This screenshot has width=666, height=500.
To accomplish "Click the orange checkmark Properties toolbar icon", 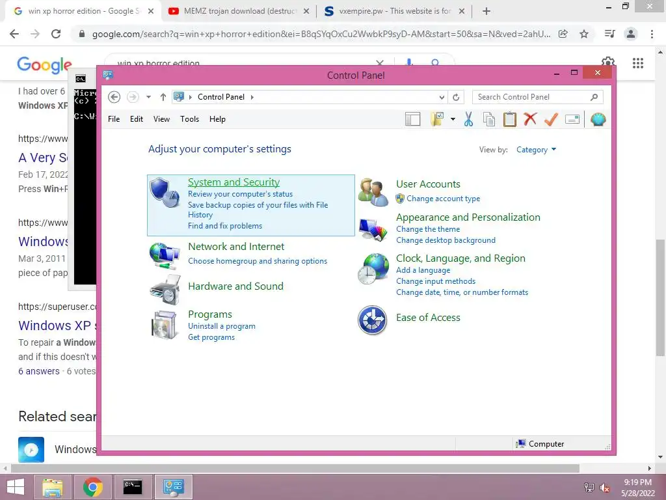I will click(551, 120).
